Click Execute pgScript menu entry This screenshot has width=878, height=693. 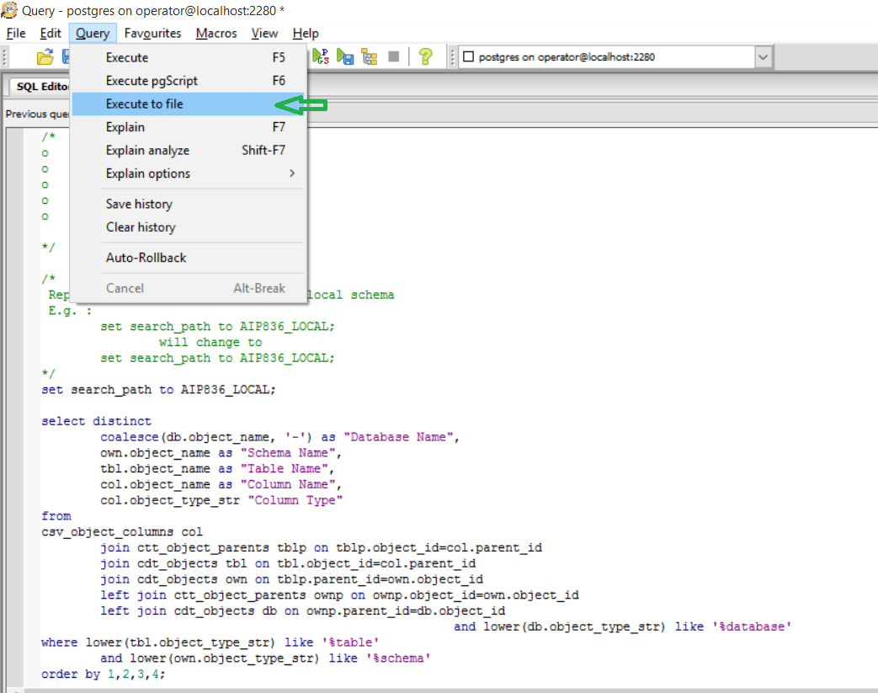pyautogui.click(x=152, y=81)
